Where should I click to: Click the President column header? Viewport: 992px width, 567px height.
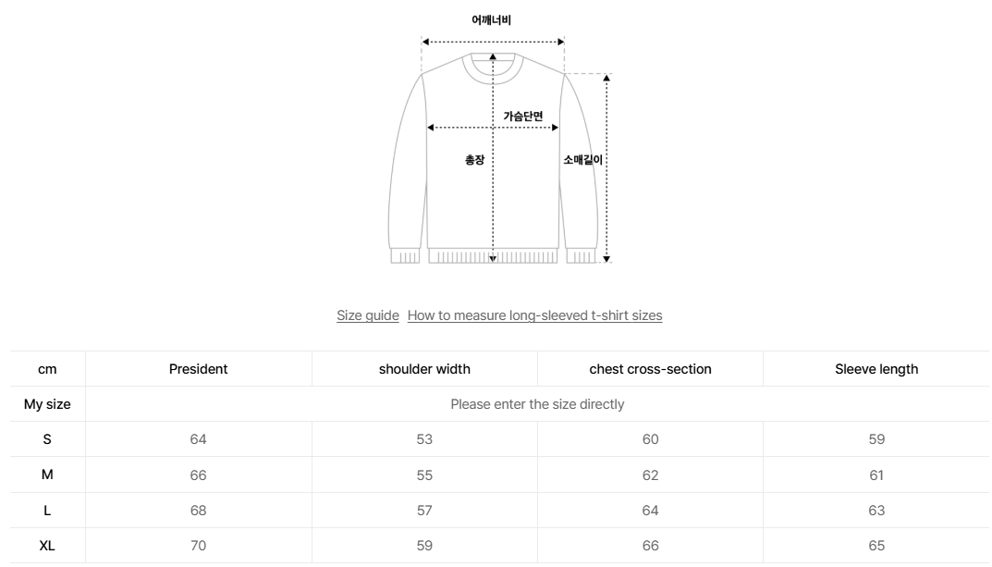[198, 369]
